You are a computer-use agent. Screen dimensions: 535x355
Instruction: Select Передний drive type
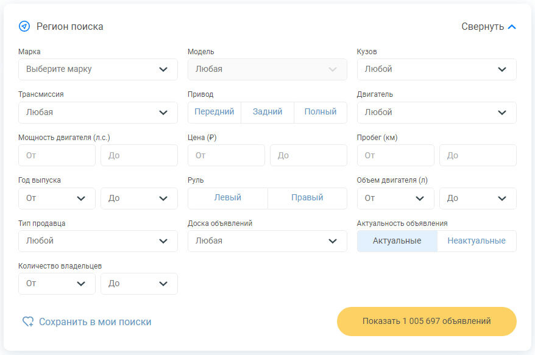point(214,112)
